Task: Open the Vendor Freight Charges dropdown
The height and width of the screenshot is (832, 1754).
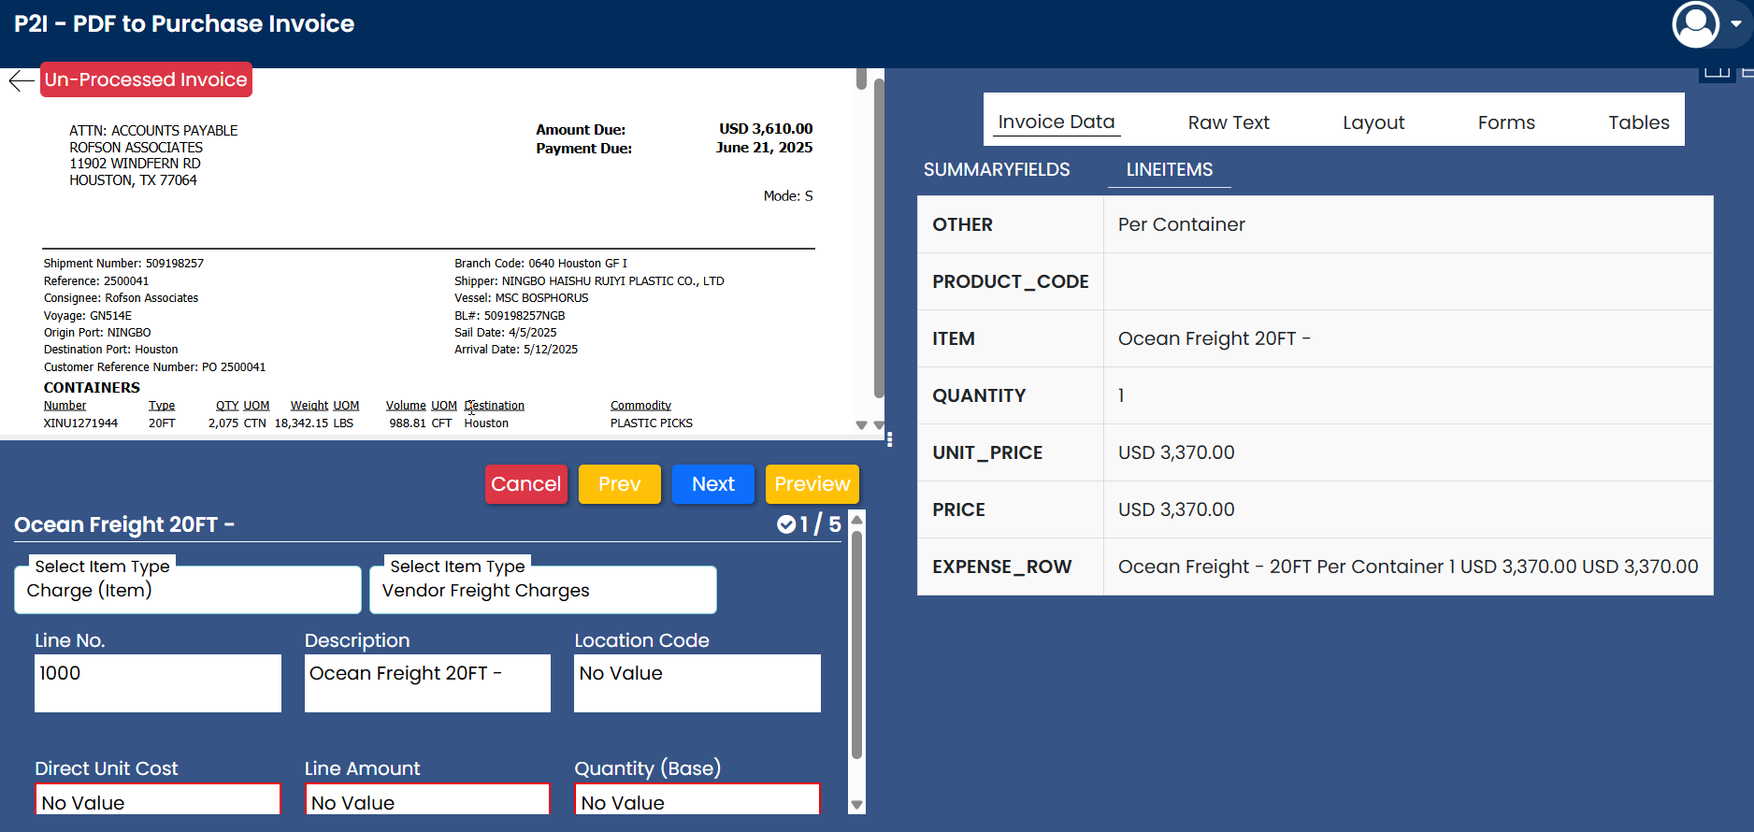Action: coord(542,591)
